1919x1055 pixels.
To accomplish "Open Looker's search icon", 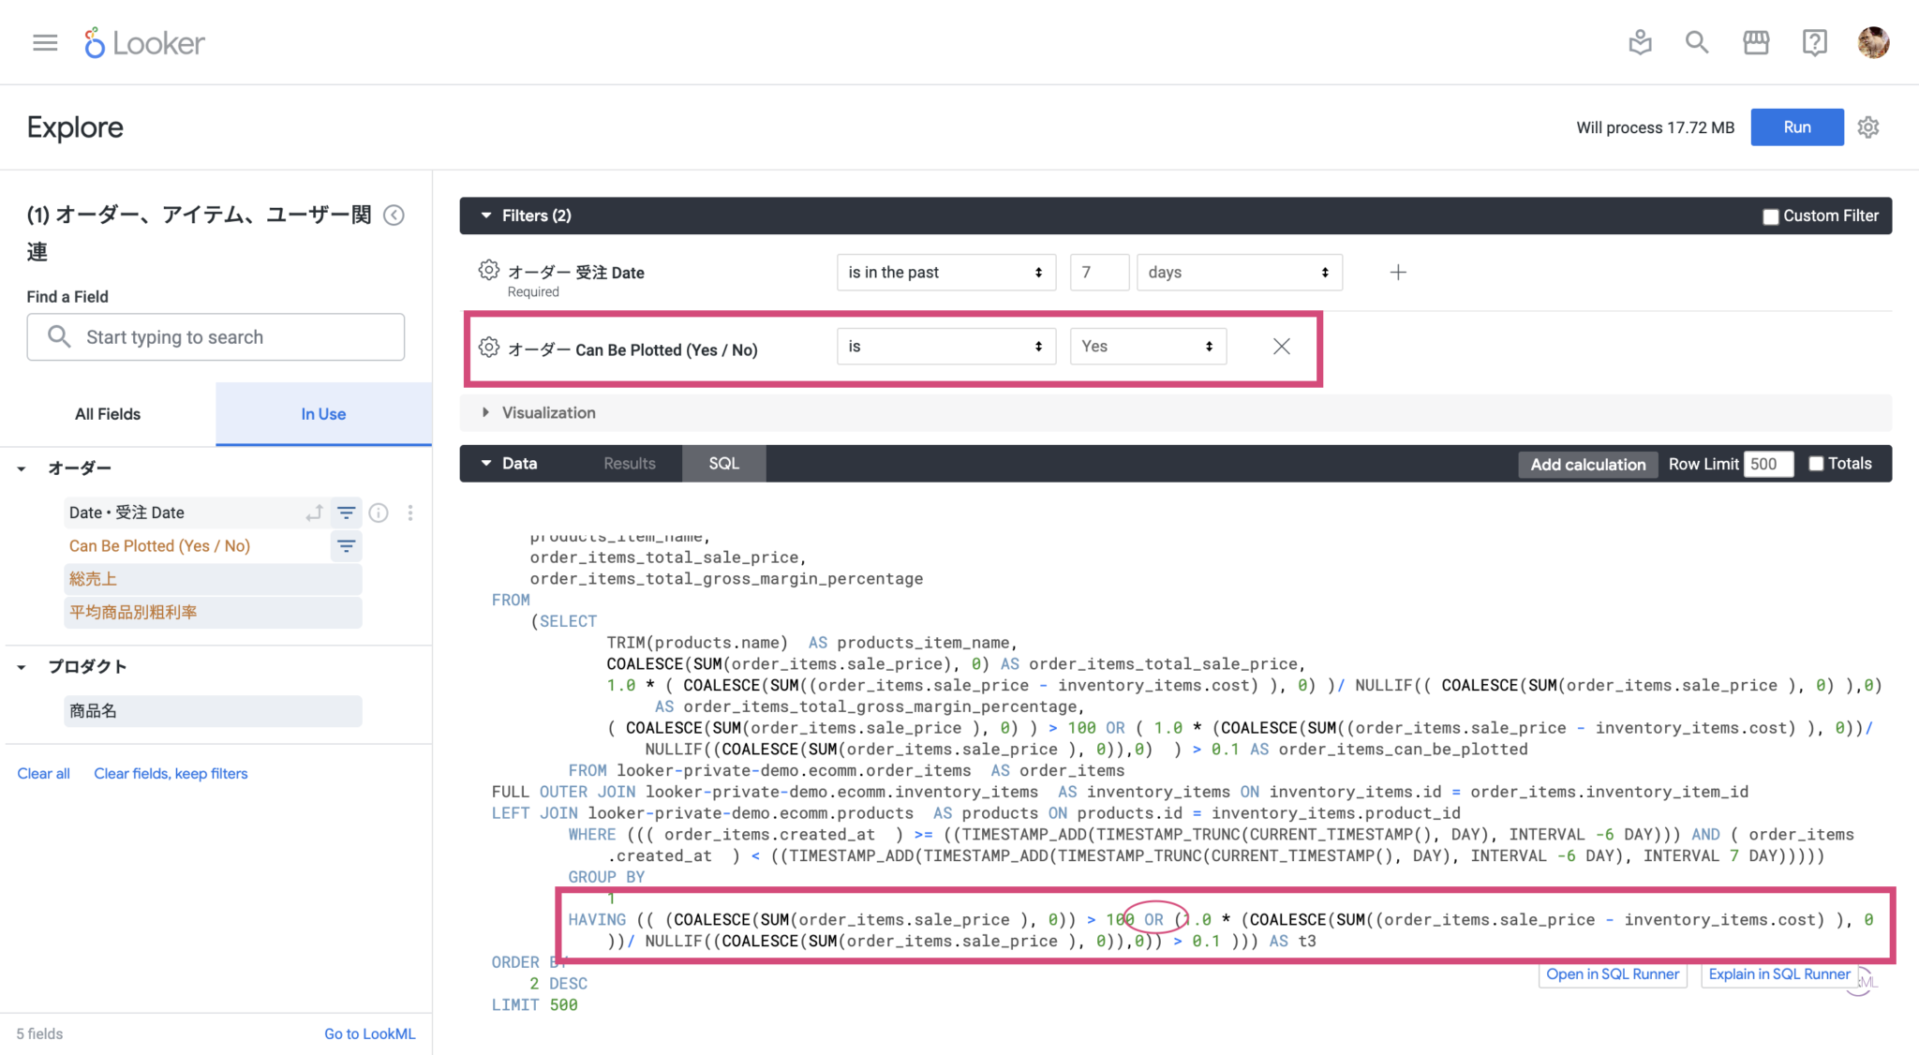I will (x=1697, y=42).
